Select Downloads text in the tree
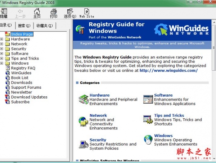Screen dimensions: 216x163 pos(22,83)
